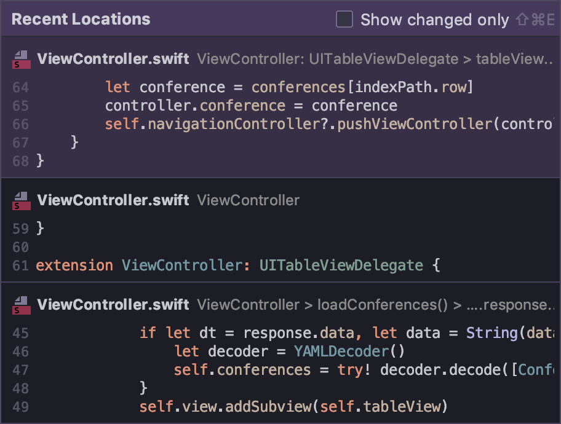Viewport: 561px width, 424px height.
Task: Select the if let dt = response.data line
Action: coord(344,333)
